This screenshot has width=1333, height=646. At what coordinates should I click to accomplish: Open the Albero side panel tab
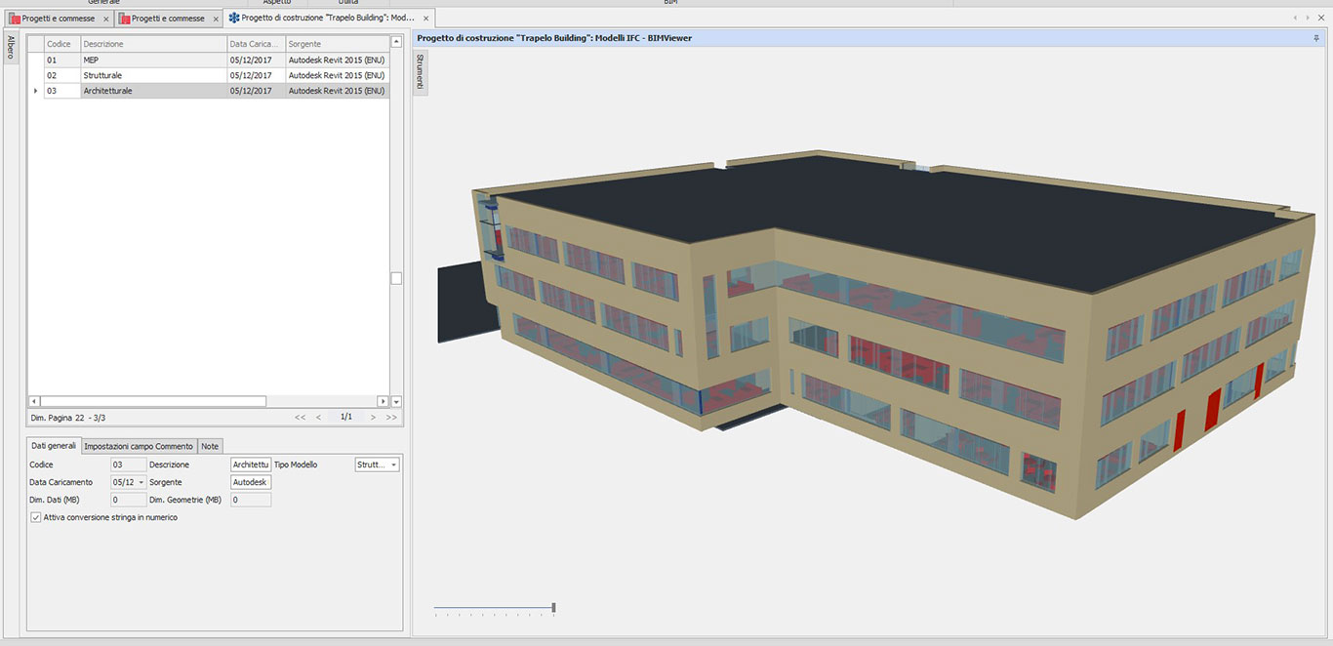click(11, 46)
